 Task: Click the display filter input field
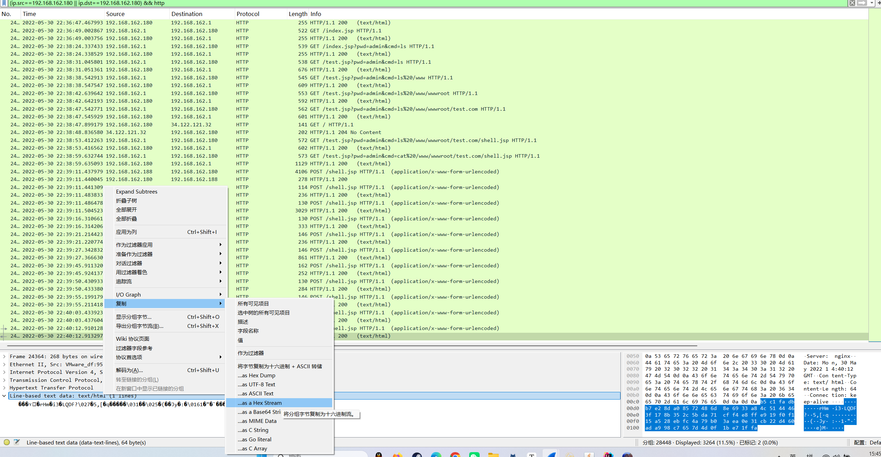[428, 3]
